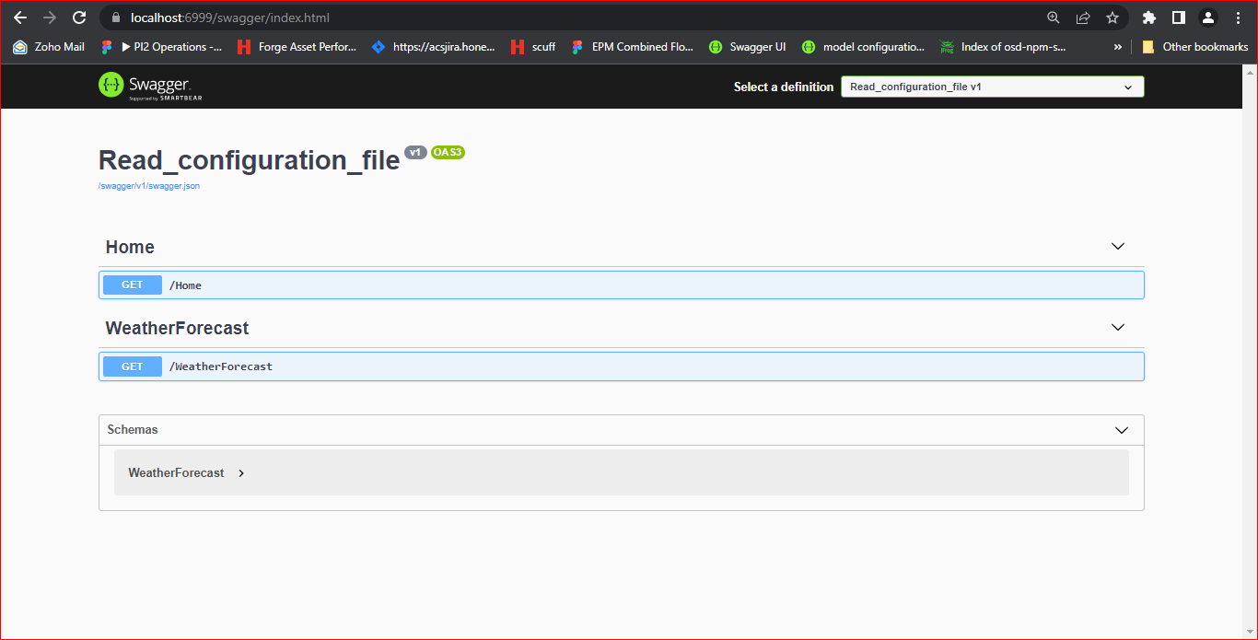This screenshot has height=640, width=1258.
Task: Open Chrome extensions puzzle icon
Action: (1148, 17)
